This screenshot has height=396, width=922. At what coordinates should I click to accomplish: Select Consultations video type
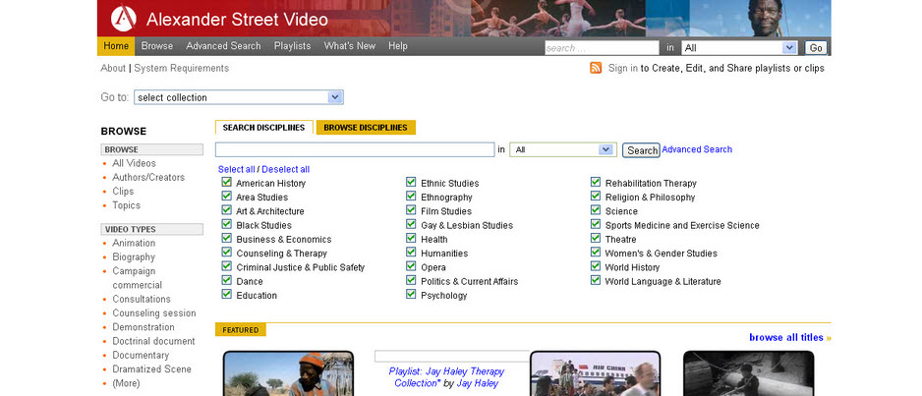point(142,299)
